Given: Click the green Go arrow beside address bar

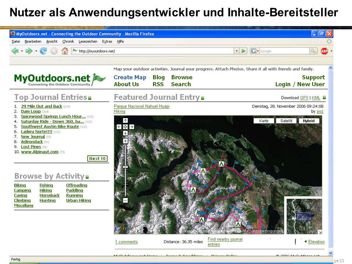Looking at the screenshot, I should pyautogui.click(x=243, y=51).
